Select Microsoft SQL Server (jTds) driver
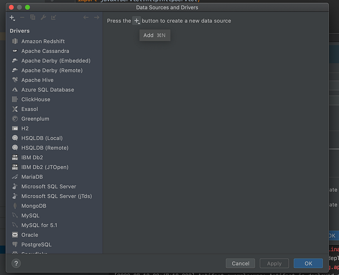The image size is (339, 275). click(x=57, y=196)
